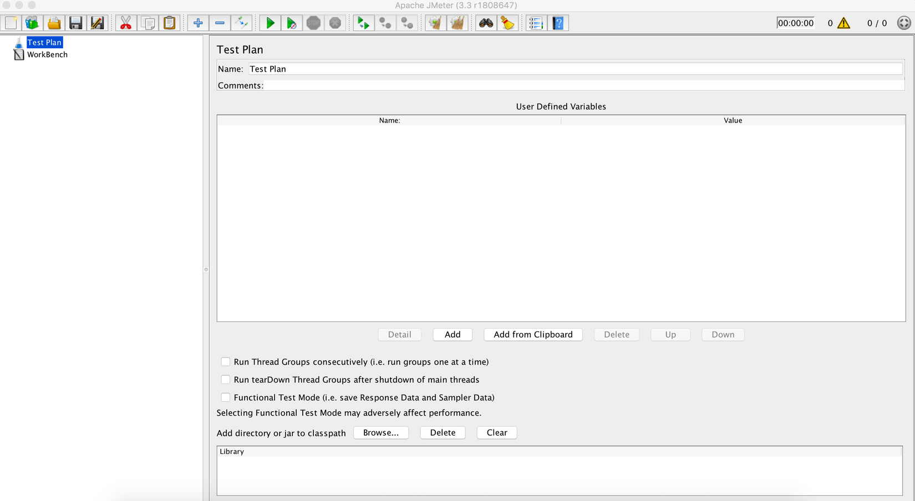The image size is (915, 501).
Task: Open the Templates icon
Action: (32, 23)
